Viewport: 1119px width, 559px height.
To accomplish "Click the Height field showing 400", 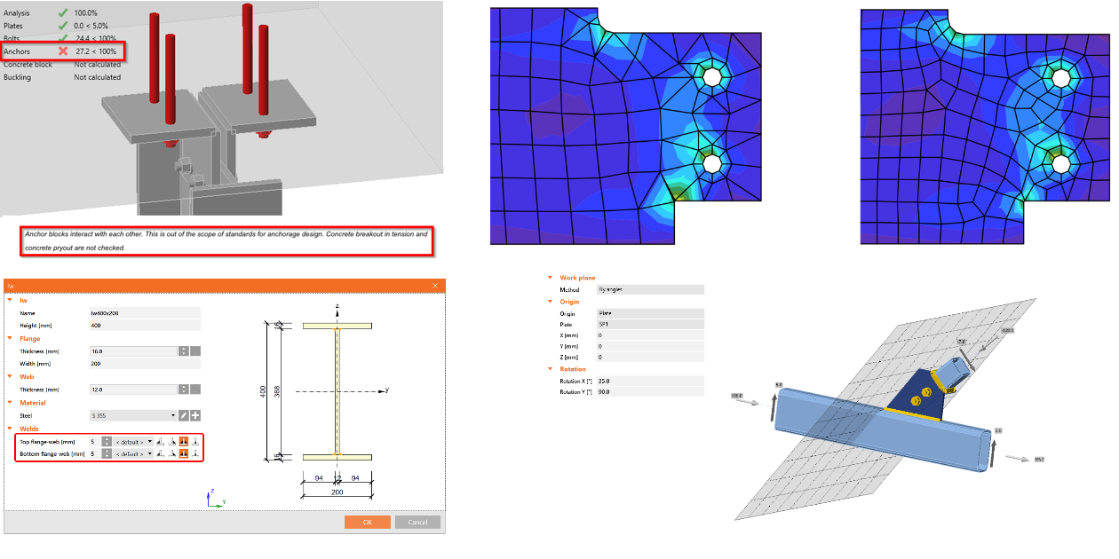I will [145, 326].
